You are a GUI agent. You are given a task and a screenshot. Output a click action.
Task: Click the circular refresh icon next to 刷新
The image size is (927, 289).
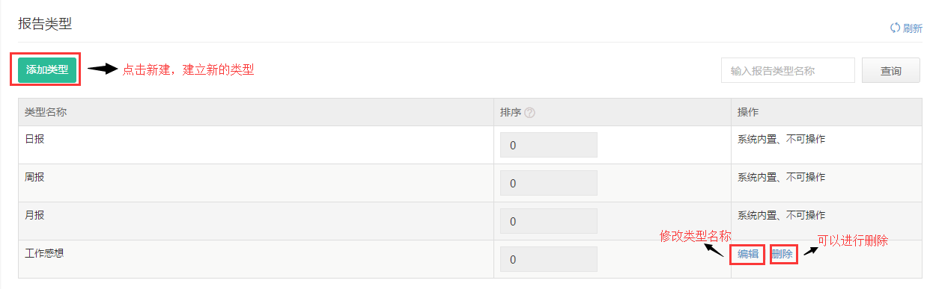[x=895, y=28]
